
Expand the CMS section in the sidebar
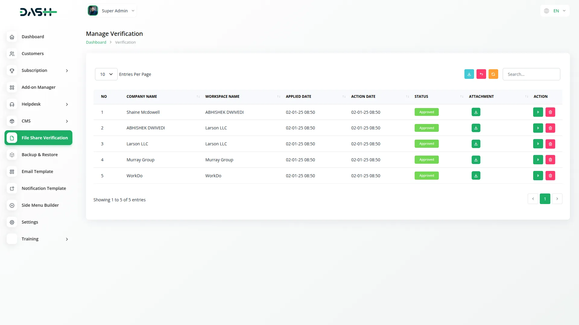click(x=39, y=121)
